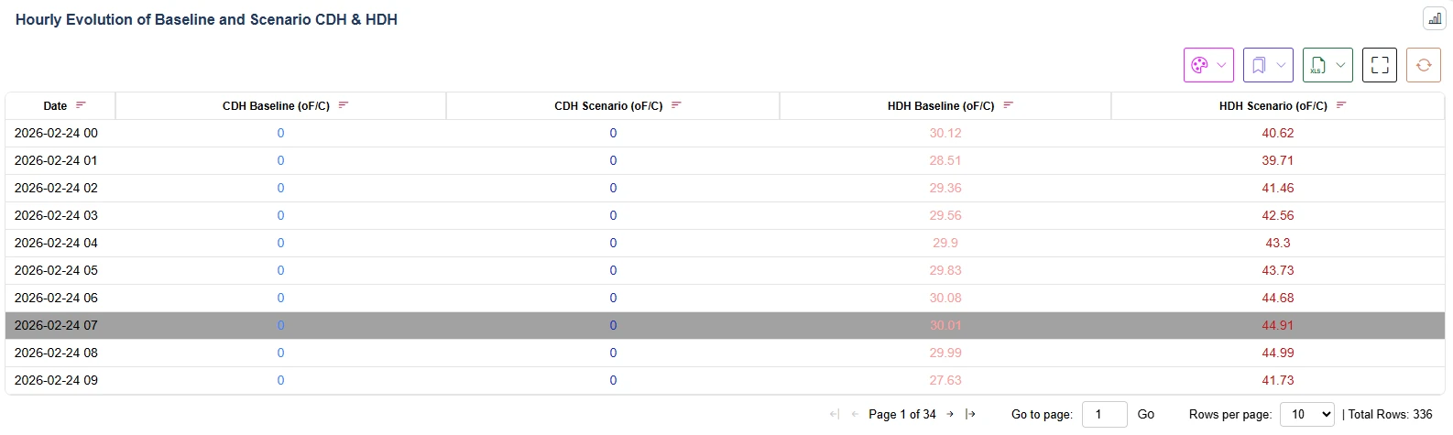Go to first page arrow

pyautogui.click(x=834, y=414)
